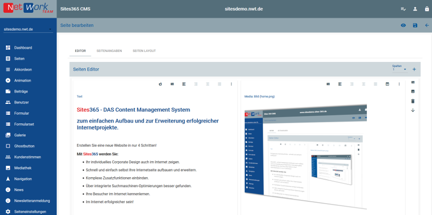Save the page with the floppy disk icon
Viewport: 432px width, 215px height.
coord(415,26)
